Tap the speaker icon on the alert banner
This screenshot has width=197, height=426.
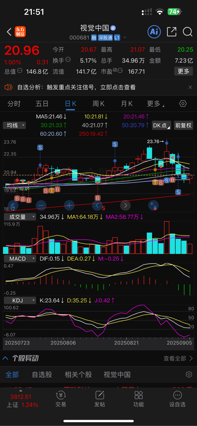coord(8,87)
